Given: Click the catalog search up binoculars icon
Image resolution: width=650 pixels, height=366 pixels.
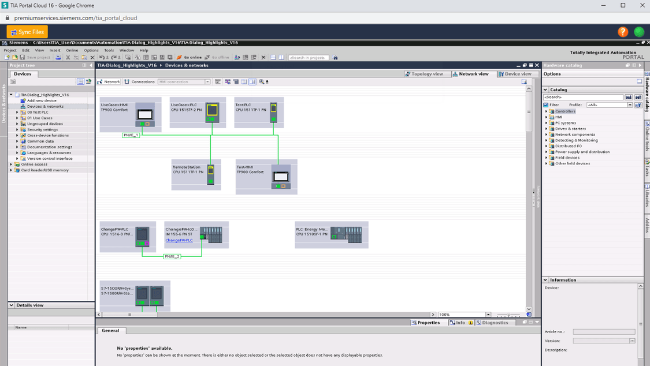Looking at the screenshot, I should [638, 98].
